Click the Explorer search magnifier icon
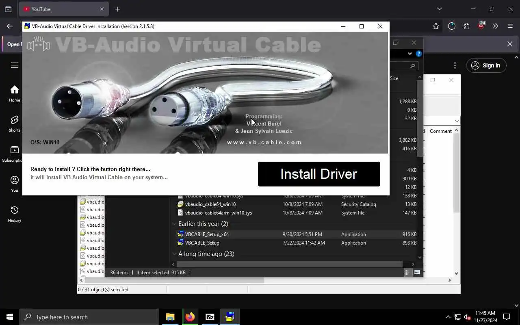The width and height of the screenshot is (520, 325). (x=412, y=66)
